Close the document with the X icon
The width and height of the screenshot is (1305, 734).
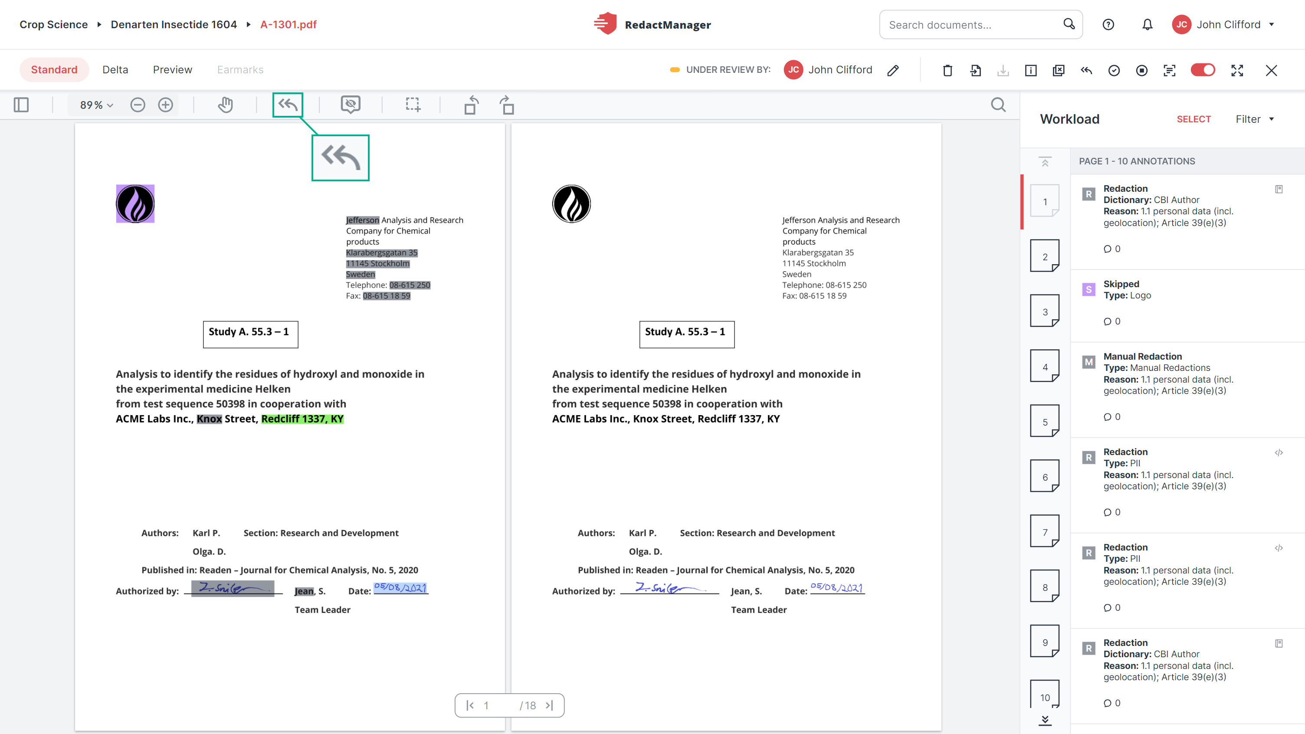[1272, 70]
